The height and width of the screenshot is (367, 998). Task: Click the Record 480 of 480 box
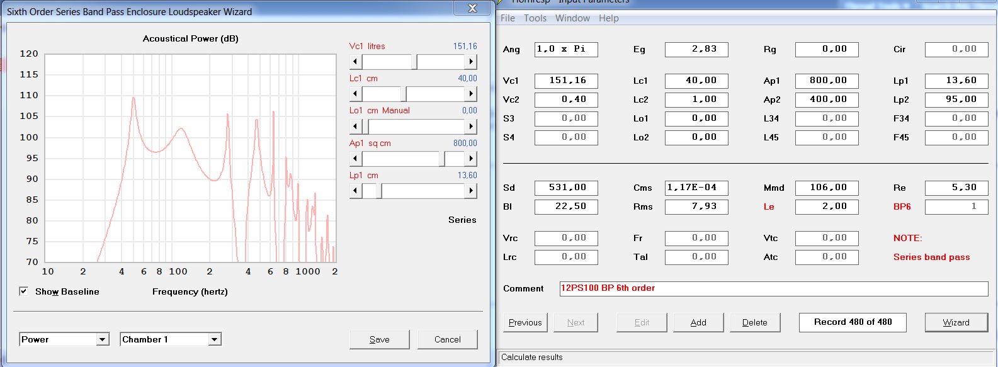pyautogui.click(x=853, y=322)
